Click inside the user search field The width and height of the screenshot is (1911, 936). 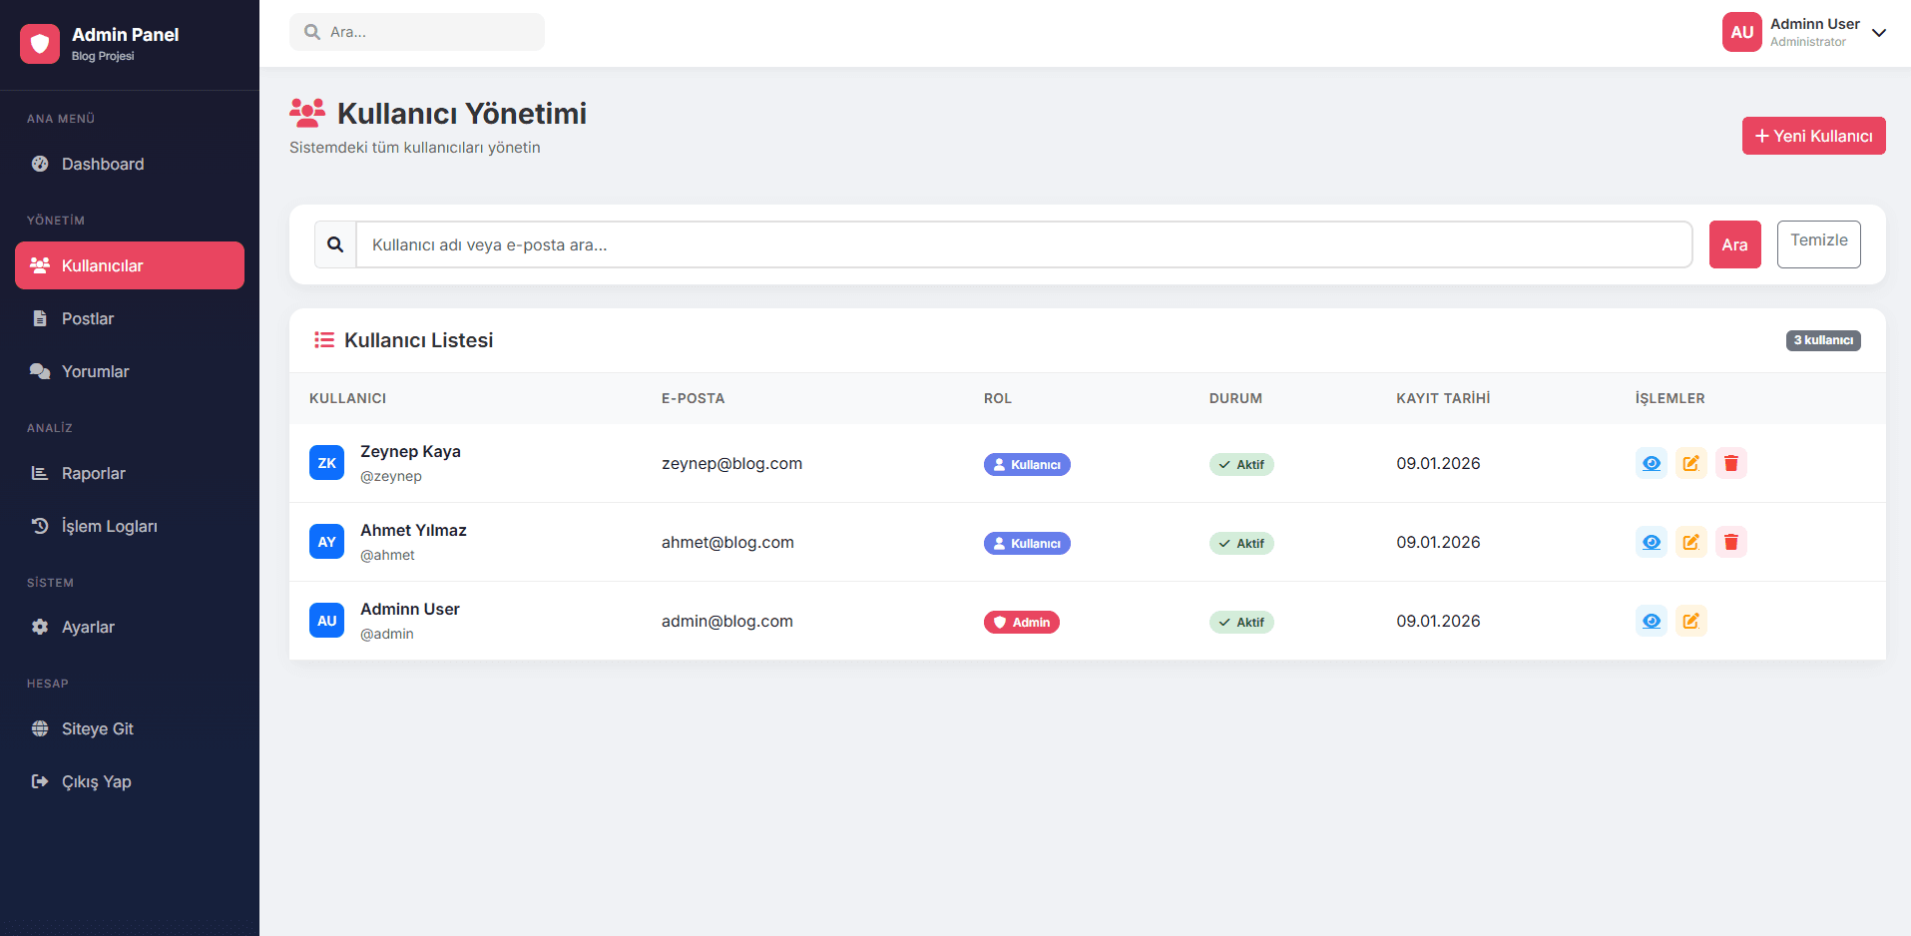pyautogui.click(x=1018, y=244)
